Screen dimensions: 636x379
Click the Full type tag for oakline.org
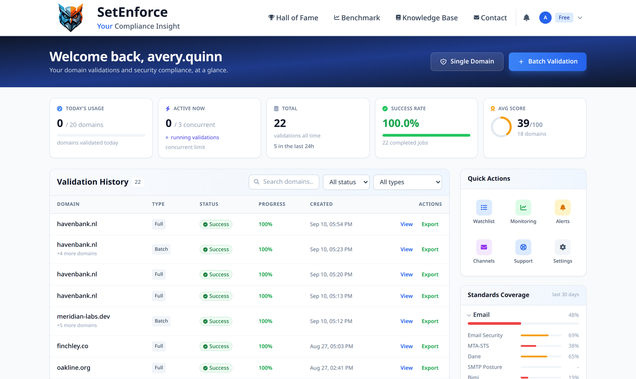(x=159, y=368)
